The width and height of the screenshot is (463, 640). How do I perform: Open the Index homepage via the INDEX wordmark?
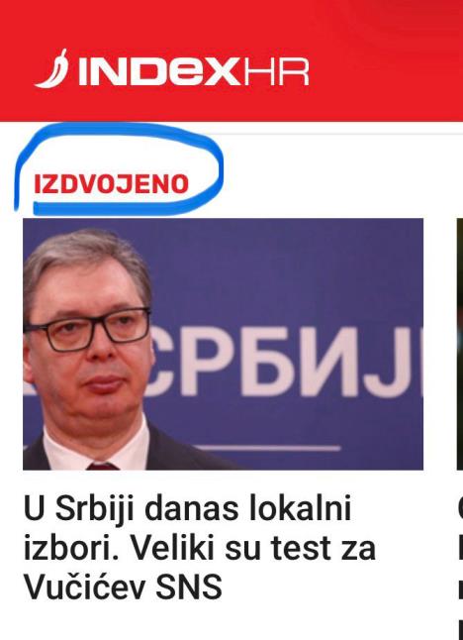(x=159, y=72)
